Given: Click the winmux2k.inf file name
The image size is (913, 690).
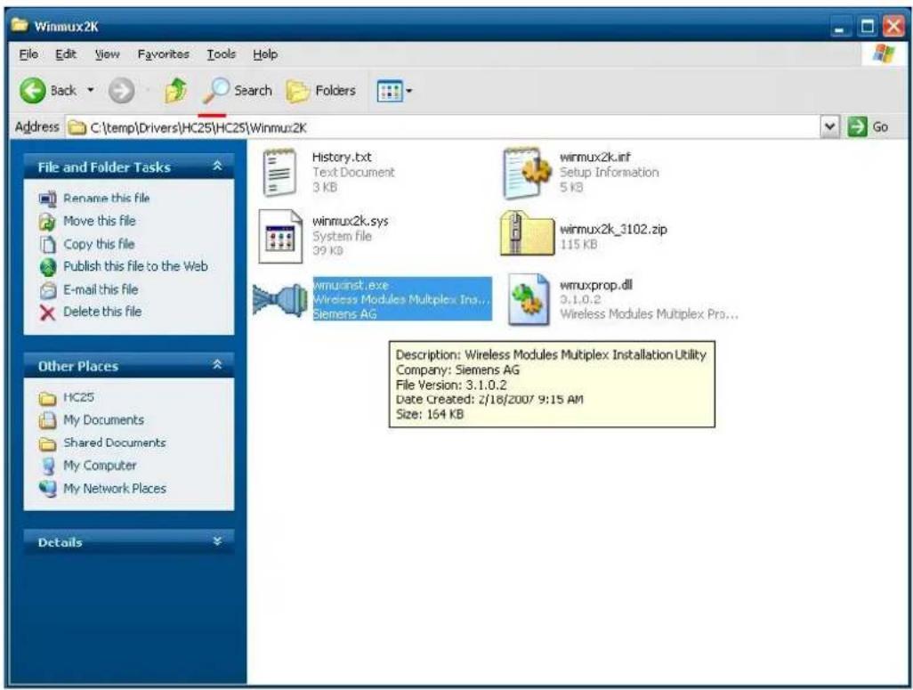Looking at the screenshot, I should tap(595, 158).
